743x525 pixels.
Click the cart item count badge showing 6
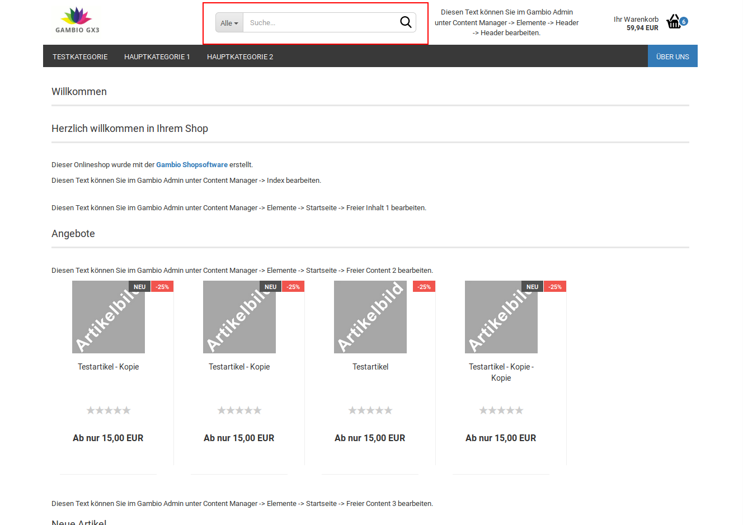tap(683, 21)
